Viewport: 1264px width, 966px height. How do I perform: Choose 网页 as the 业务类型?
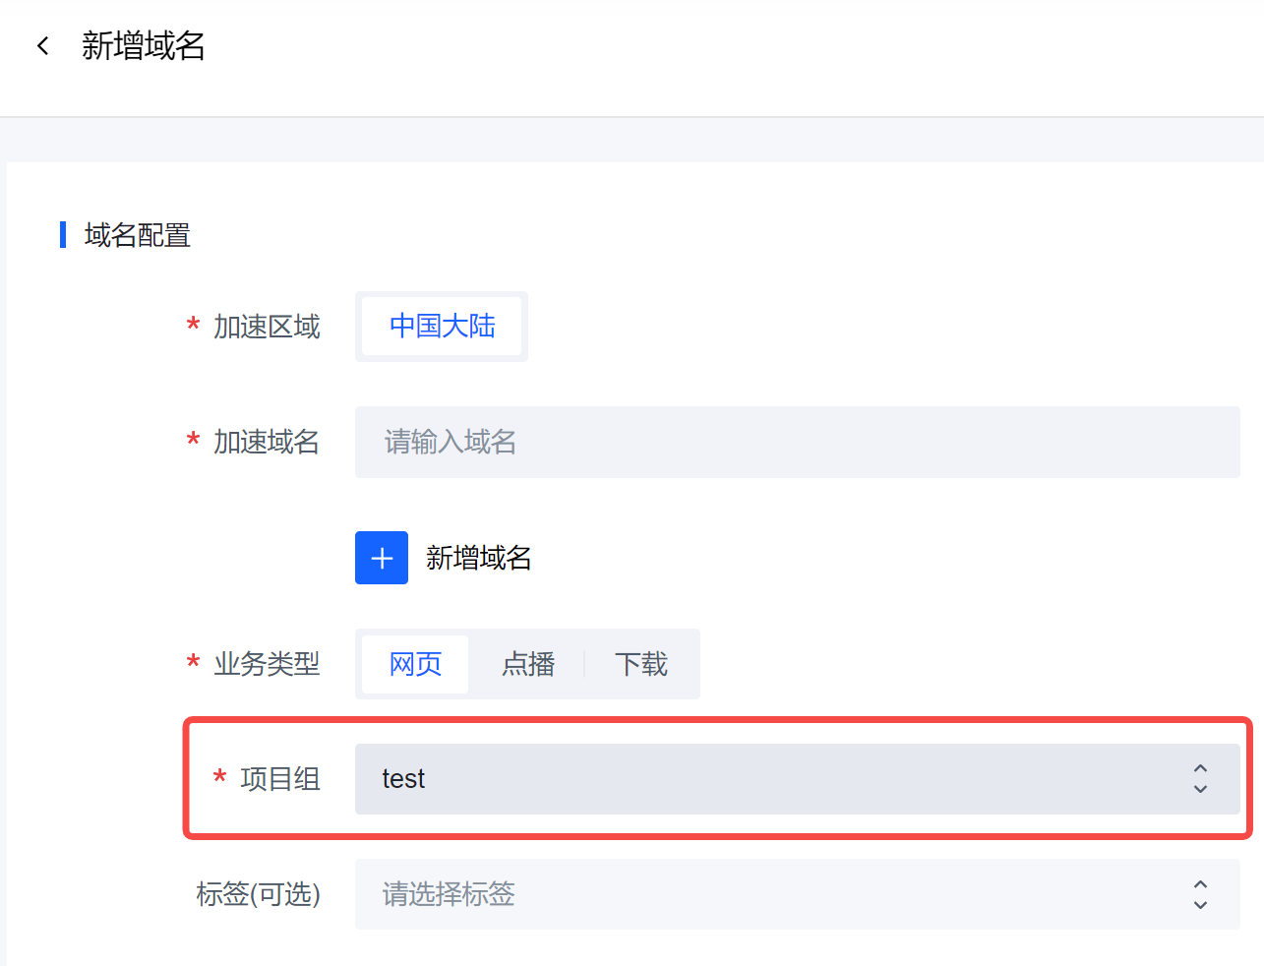click(415, 664)
